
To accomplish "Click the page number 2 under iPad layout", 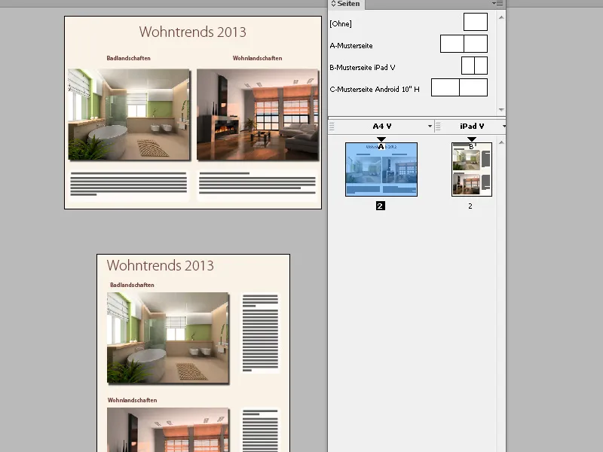I will pyautogui.click(x=470, y=205).
